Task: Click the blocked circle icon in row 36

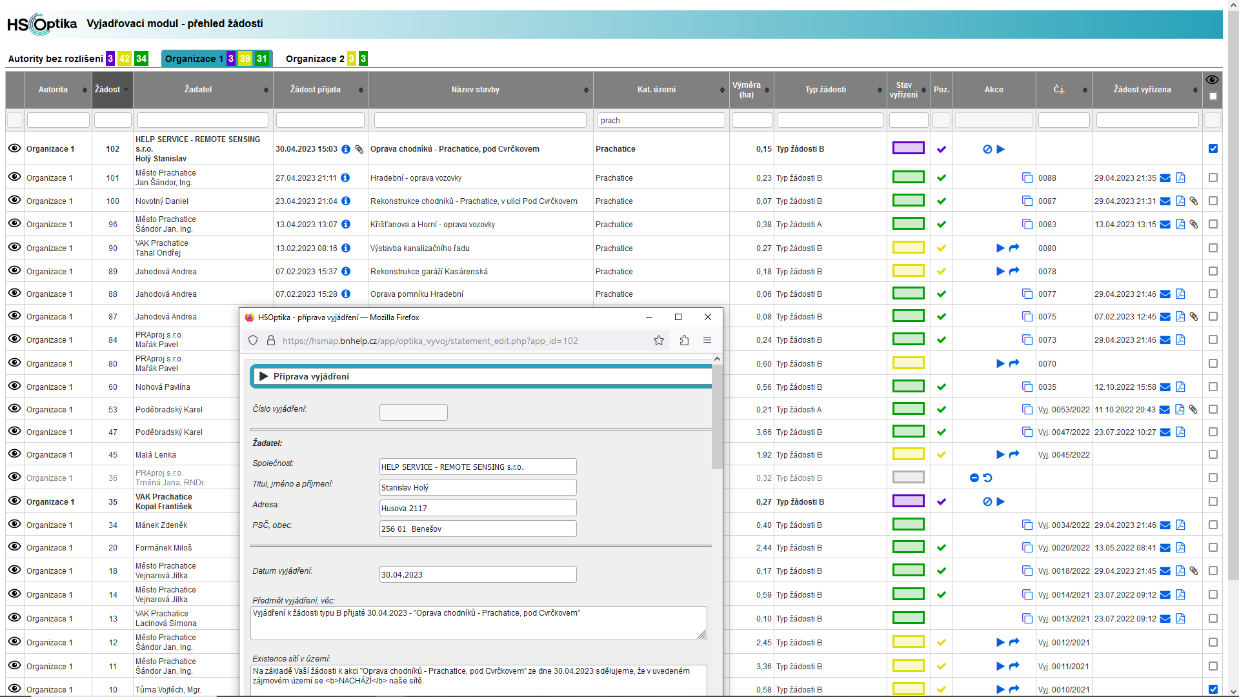Action: point(974,478)
